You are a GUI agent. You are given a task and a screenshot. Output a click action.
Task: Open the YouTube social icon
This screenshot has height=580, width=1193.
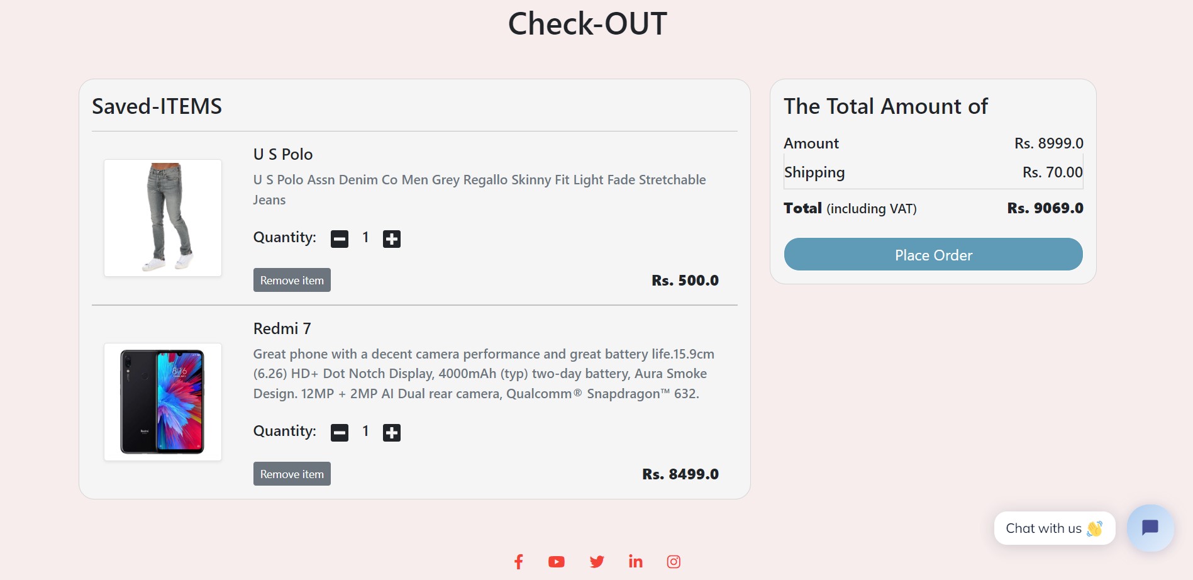pyautogui.click(x=557, y=561)
